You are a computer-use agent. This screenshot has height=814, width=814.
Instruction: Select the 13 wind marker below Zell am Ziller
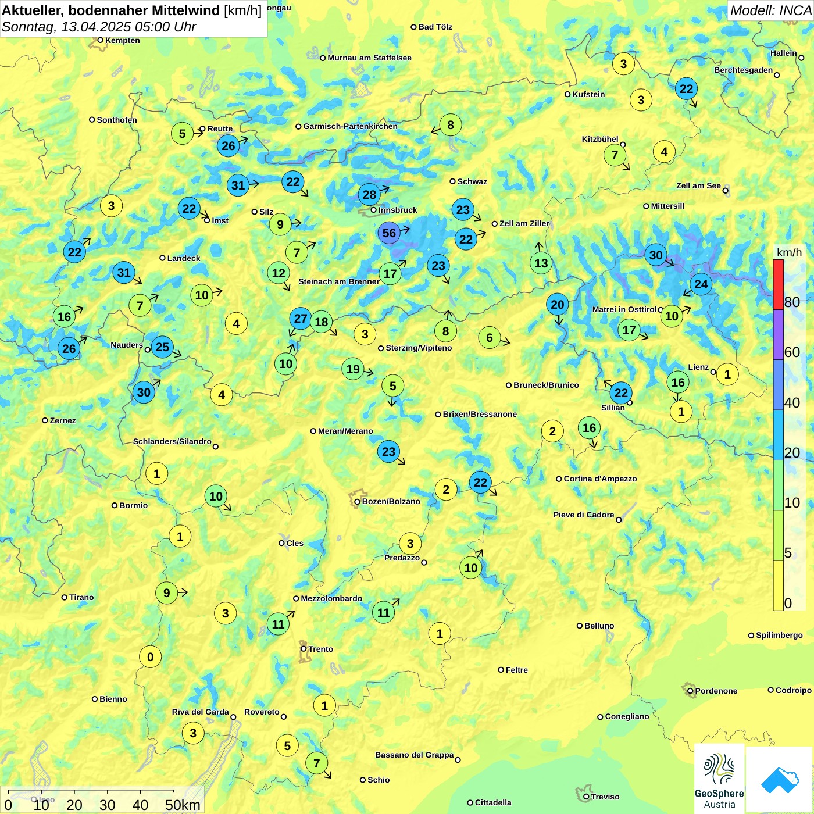click(541, 263)
